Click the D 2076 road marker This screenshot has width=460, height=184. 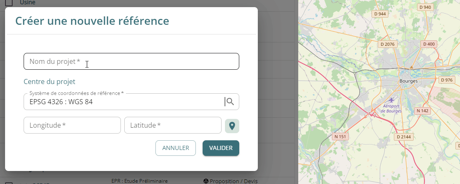pos(387,44)
